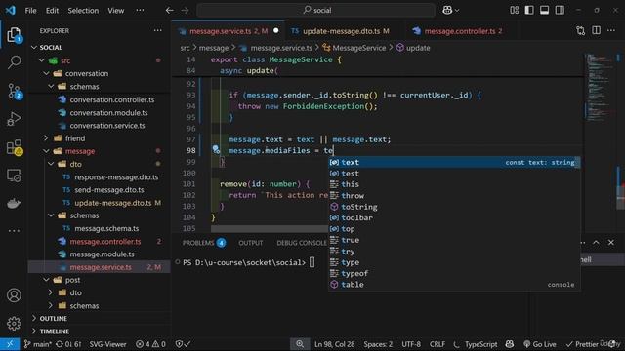Click Copilot status icon in status bar

(x=510, y=344)
